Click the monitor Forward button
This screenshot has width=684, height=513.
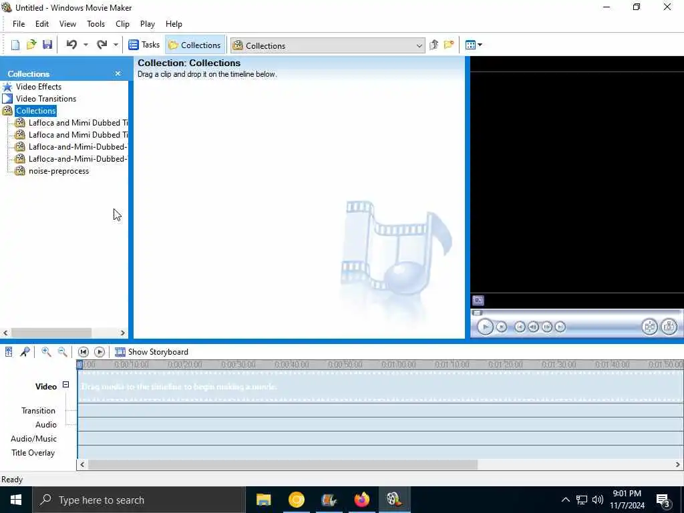[x=560, y=327]
